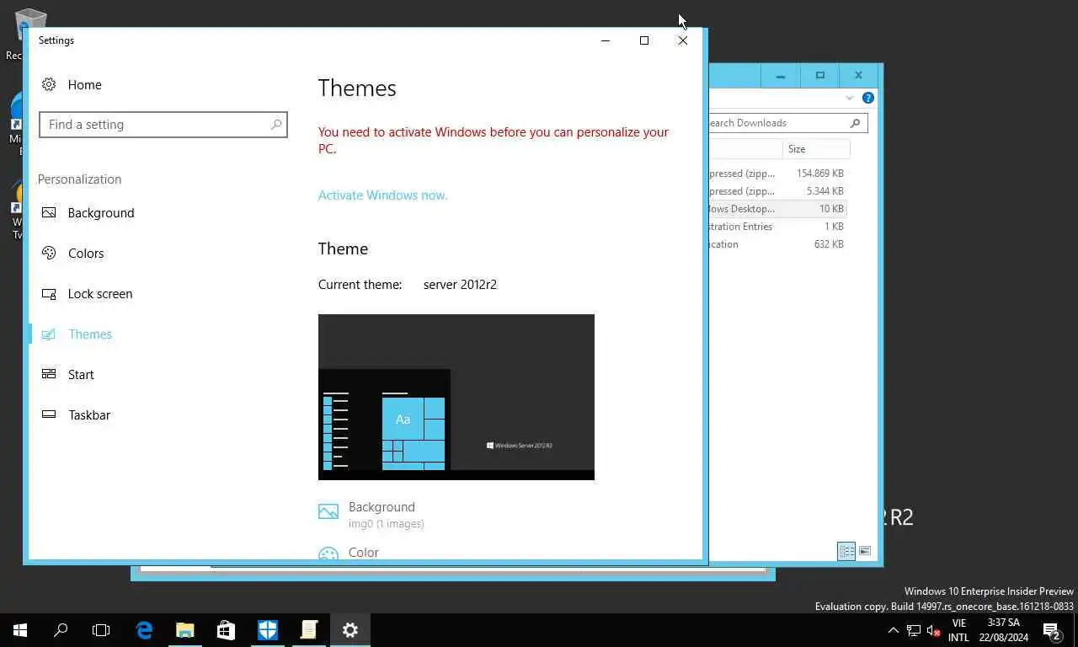Click the search magnifier in Find a setting
Screen dimensions: 1078x647
[275, 125]
